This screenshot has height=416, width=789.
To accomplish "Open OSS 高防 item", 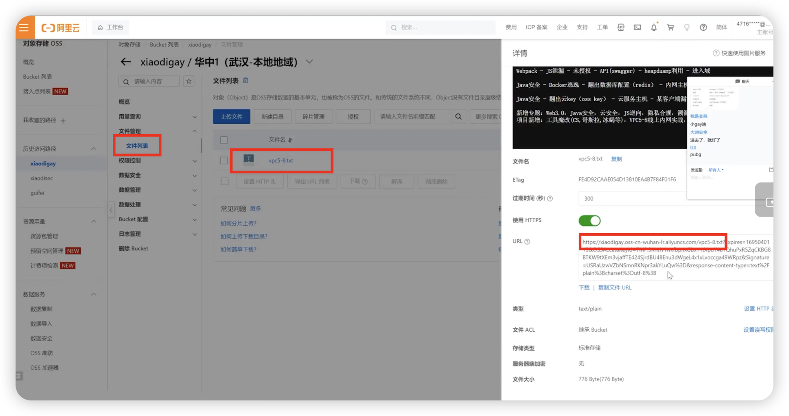I will coord(42,353).
